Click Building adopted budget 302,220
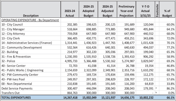 pyautogui.click(x=91, y=52)
